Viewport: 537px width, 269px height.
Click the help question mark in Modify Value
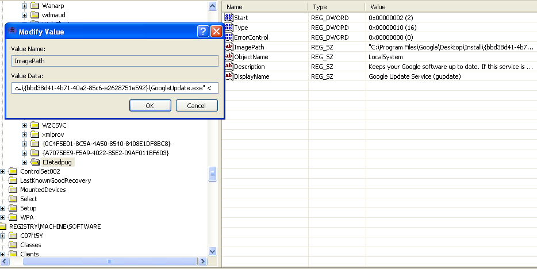tap(203, 32)
